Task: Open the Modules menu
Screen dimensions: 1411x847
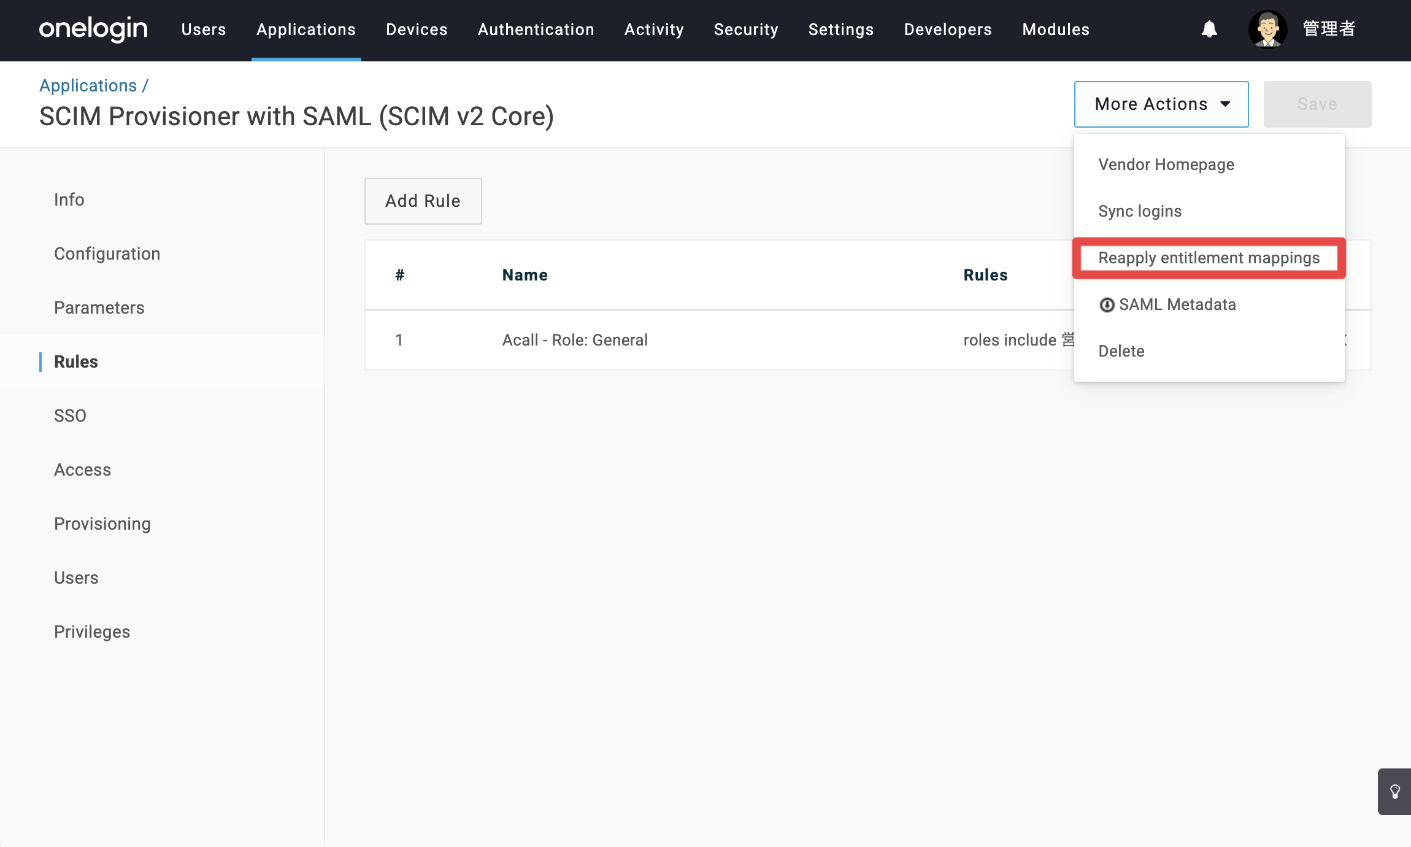Action: 1056,29
